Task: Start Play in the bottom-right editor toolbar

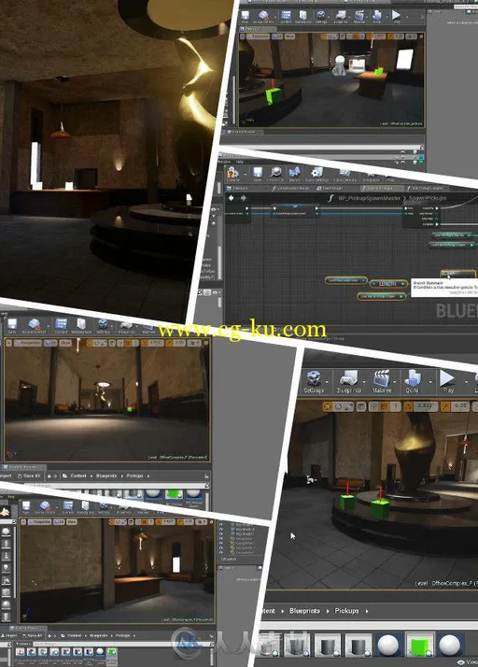Action: tap(447, 381)
